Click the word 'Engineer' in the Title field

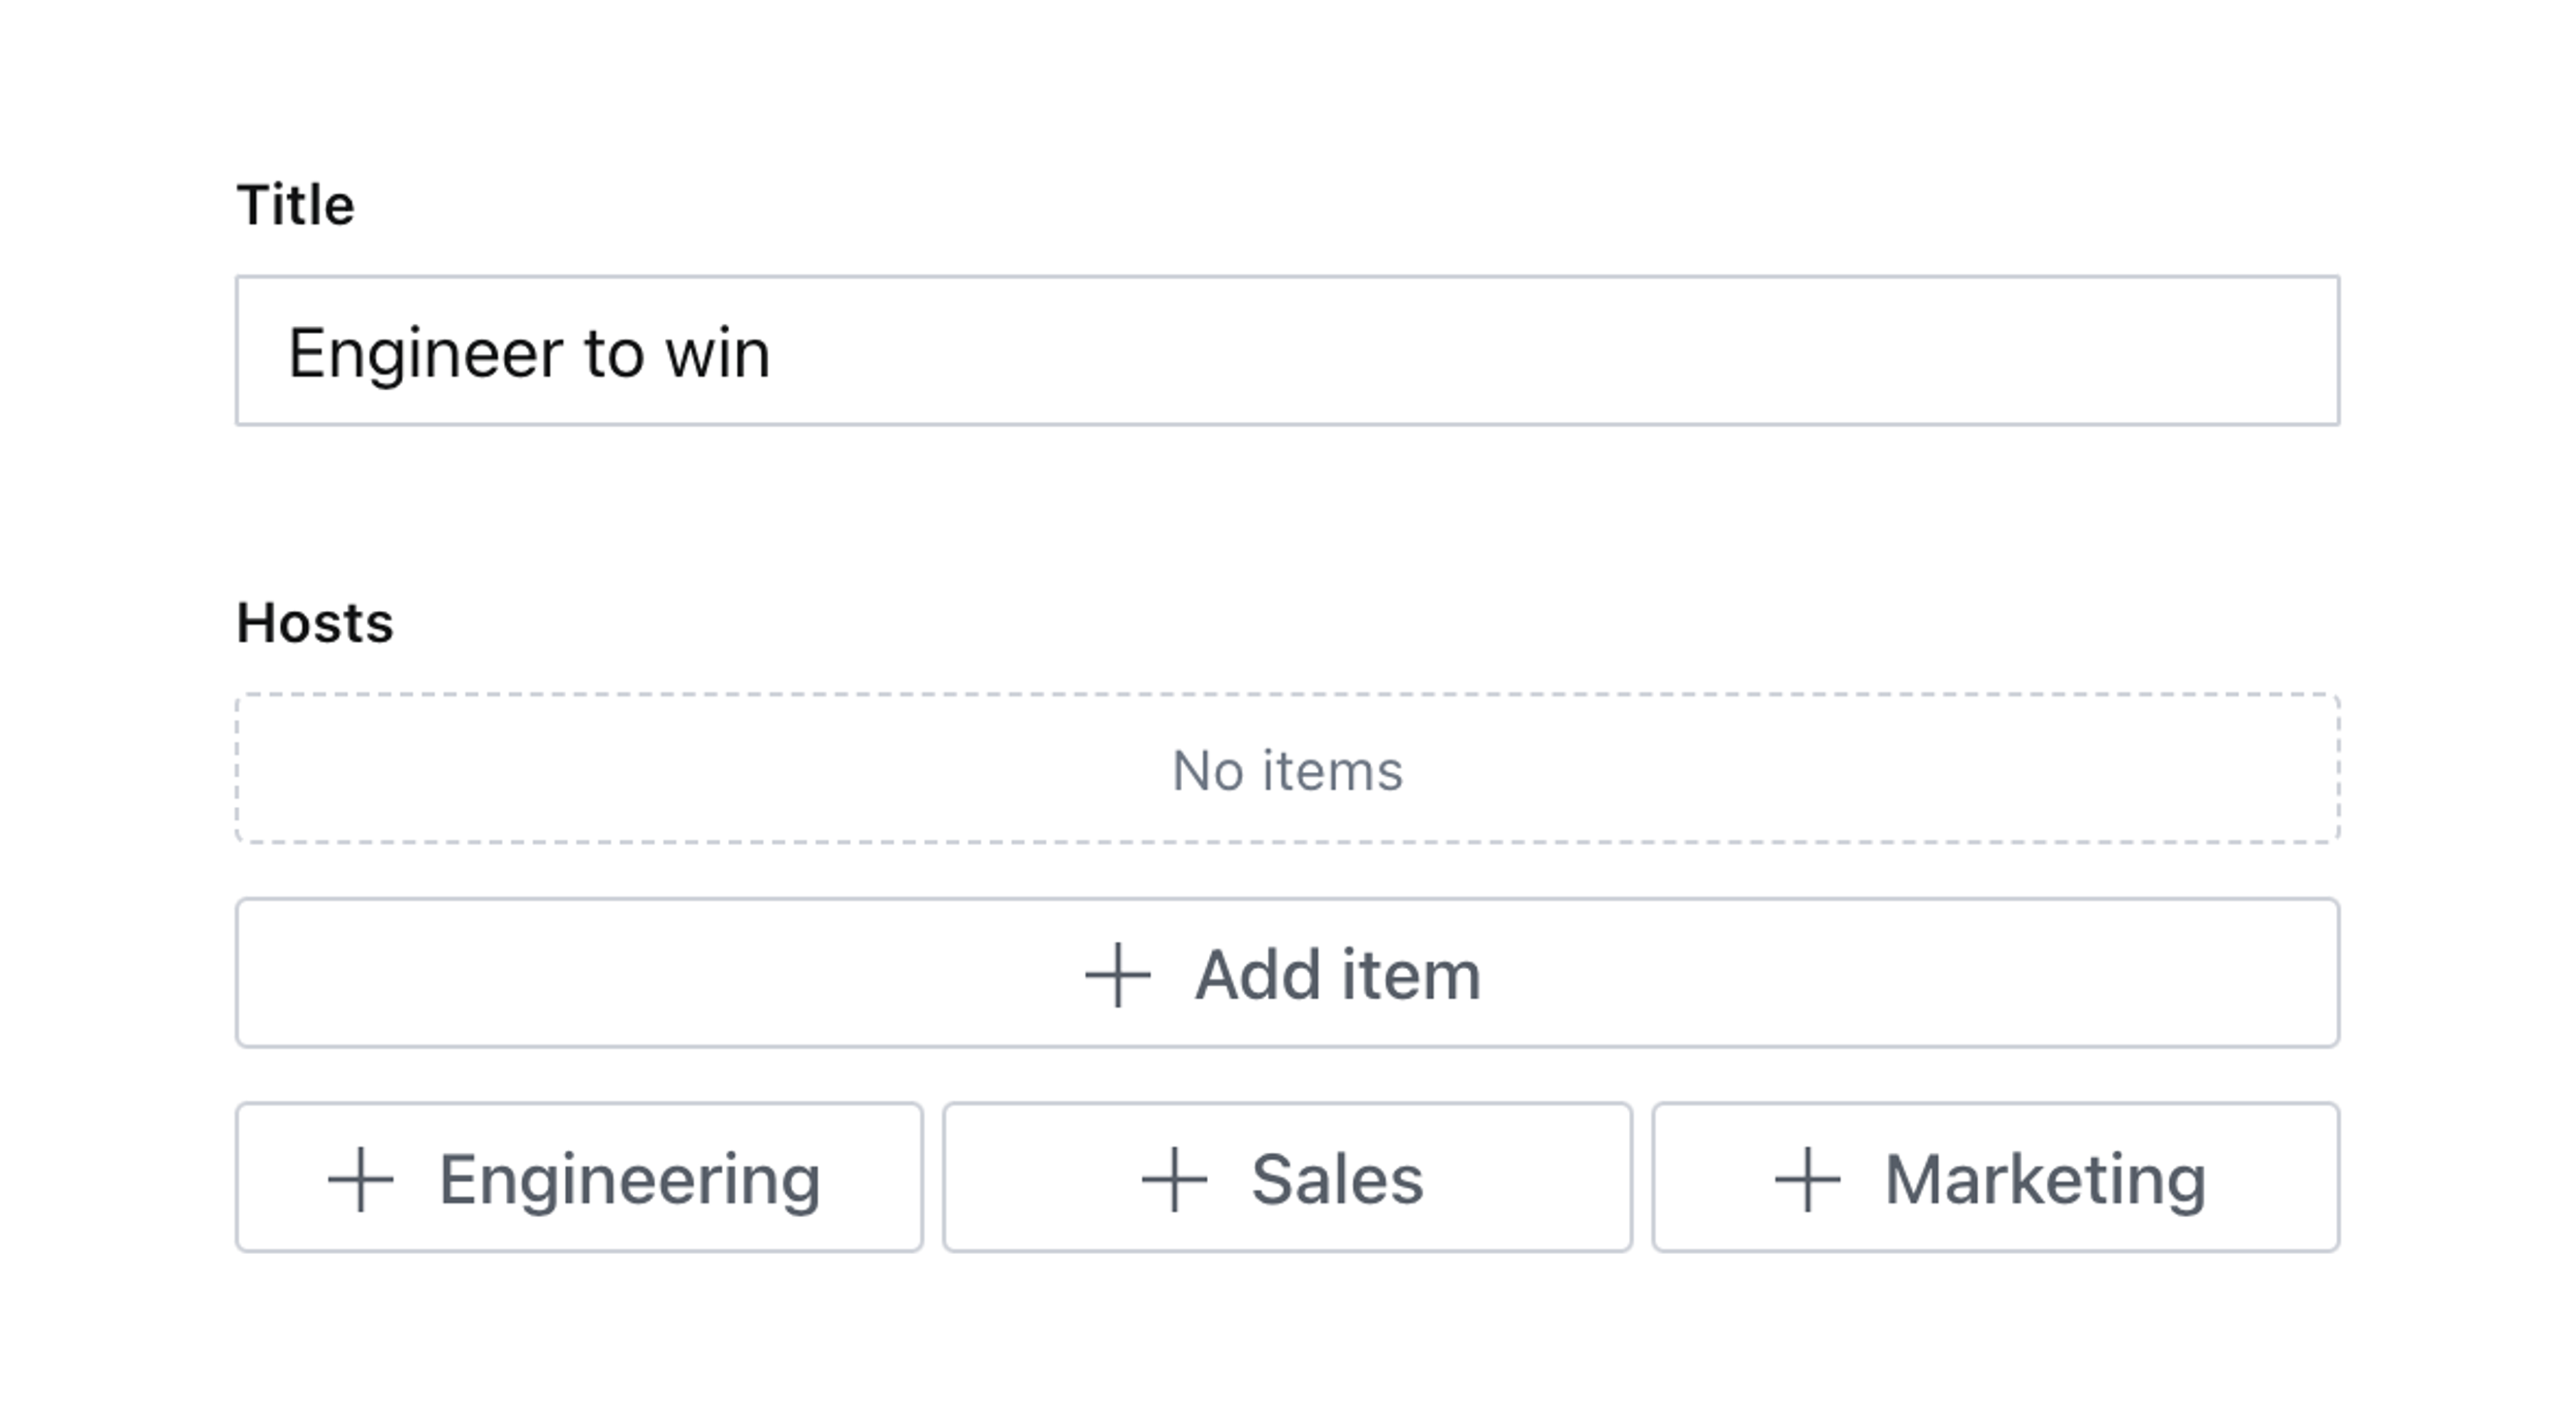pyautogui.click(x=425, y=353)
